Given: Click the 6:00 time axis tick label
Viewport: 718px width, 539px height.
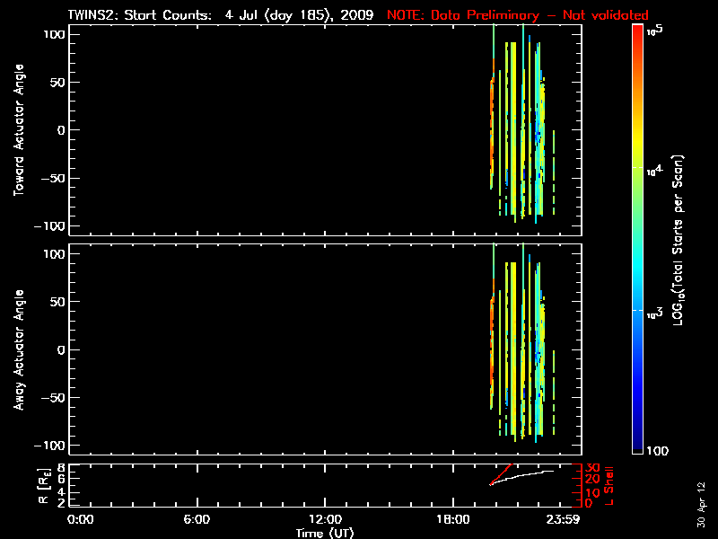Looking at the screenshot, I should [x=196, y=520].
